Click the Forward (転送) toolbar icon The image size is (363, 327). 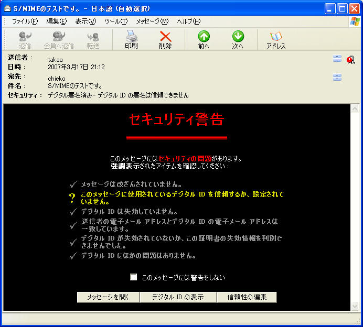[93, 40]
